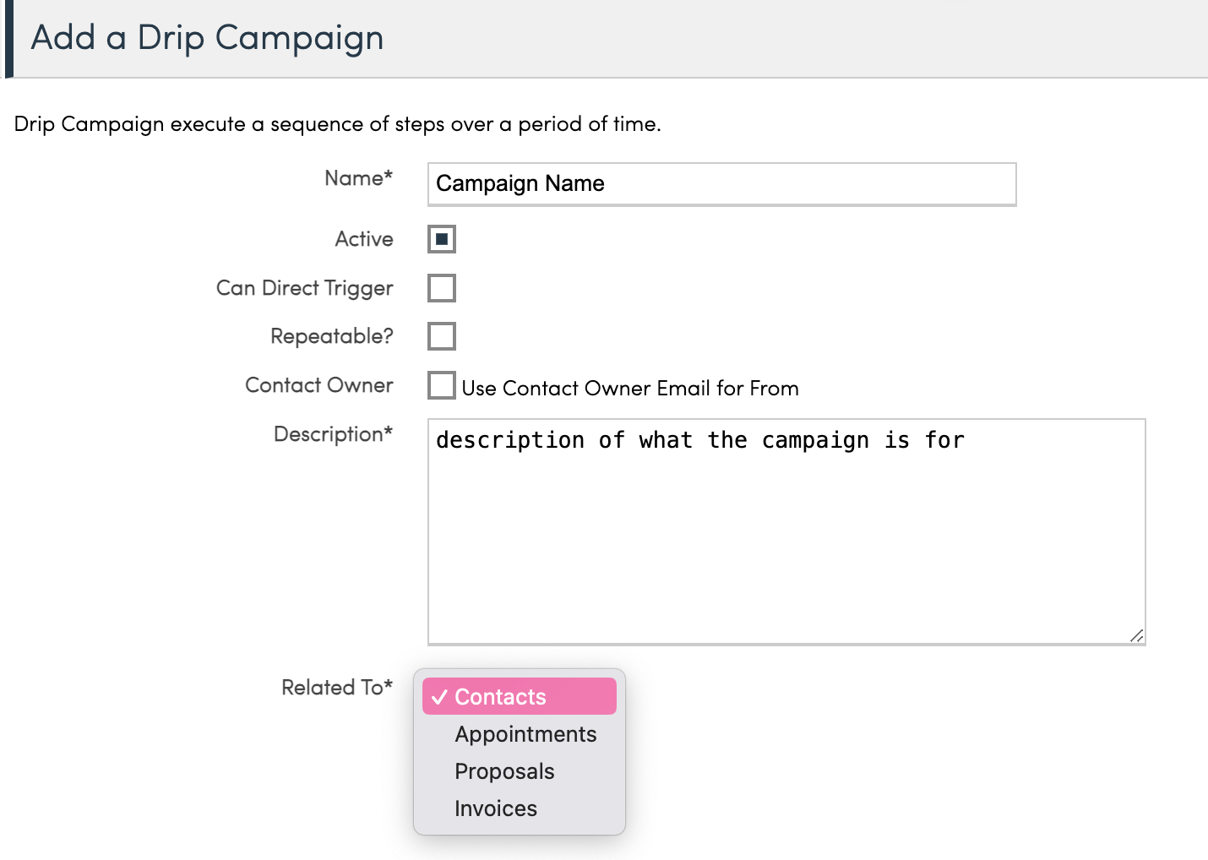
Task: Enable the Can Direct Trigger checkbox
Action: click(442, 288)
